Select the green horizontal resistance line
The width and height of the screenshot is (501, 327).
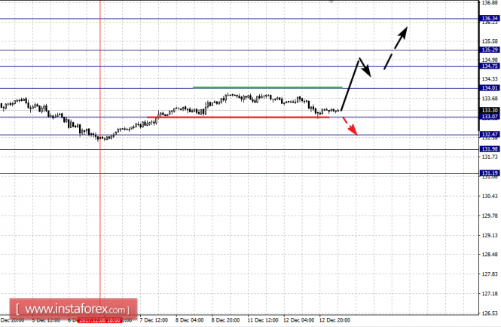pyautogui.click(x=267, y=87)
